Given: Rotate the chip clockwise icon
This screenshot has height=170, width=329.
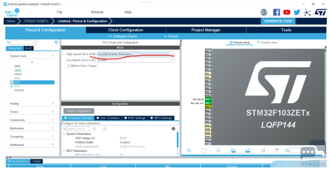Looking at the screenshot, I should [x=233, y=150].
